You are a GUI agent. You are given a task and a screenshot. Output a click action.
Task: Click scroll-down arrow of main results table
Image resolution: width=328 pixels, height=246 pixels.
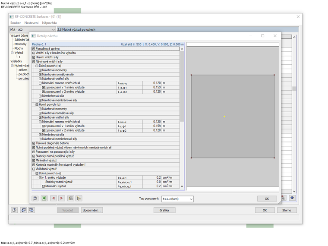point(294,191)
